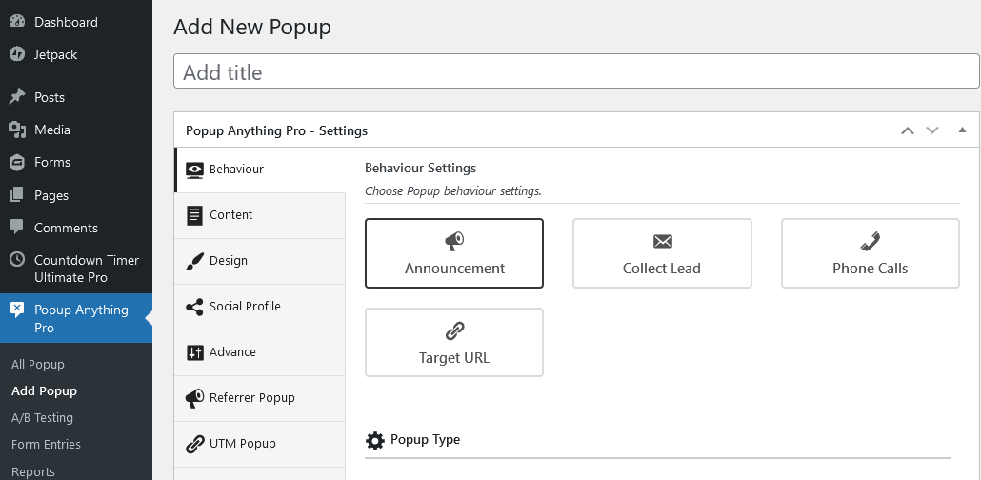Open Pages menu item
Viewport: 981px width, 480px height.
coord(75,195)
